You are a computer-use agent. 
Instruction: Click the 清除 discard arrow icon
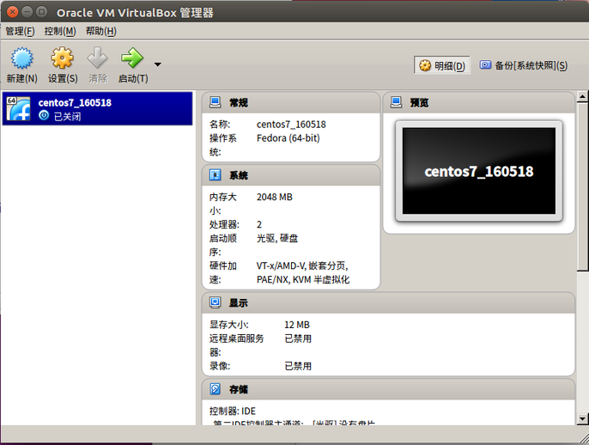[98, 58]
